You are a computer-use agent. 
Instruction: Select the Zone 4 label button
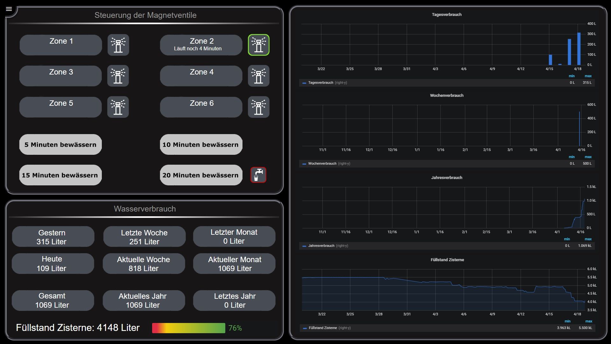tap(201, 76)
